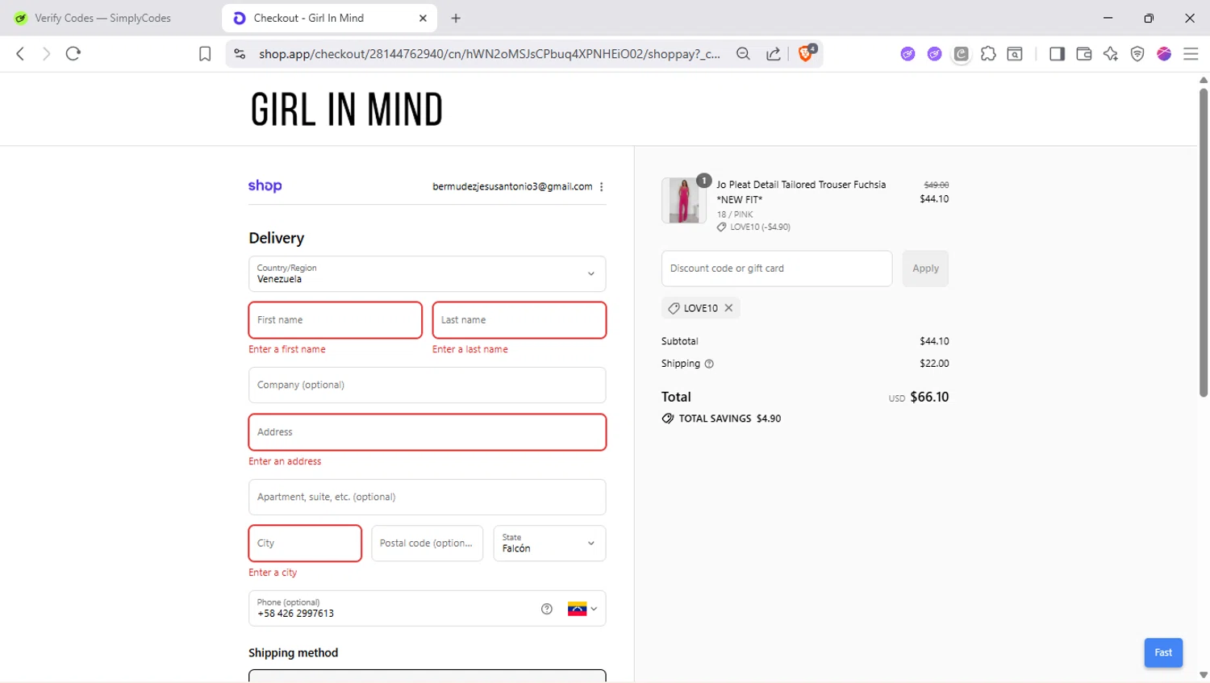This screenshot has width=1210, height=683.
Task: Open Leo AI sparkle icon
Action: click(x=1111, y=54)
